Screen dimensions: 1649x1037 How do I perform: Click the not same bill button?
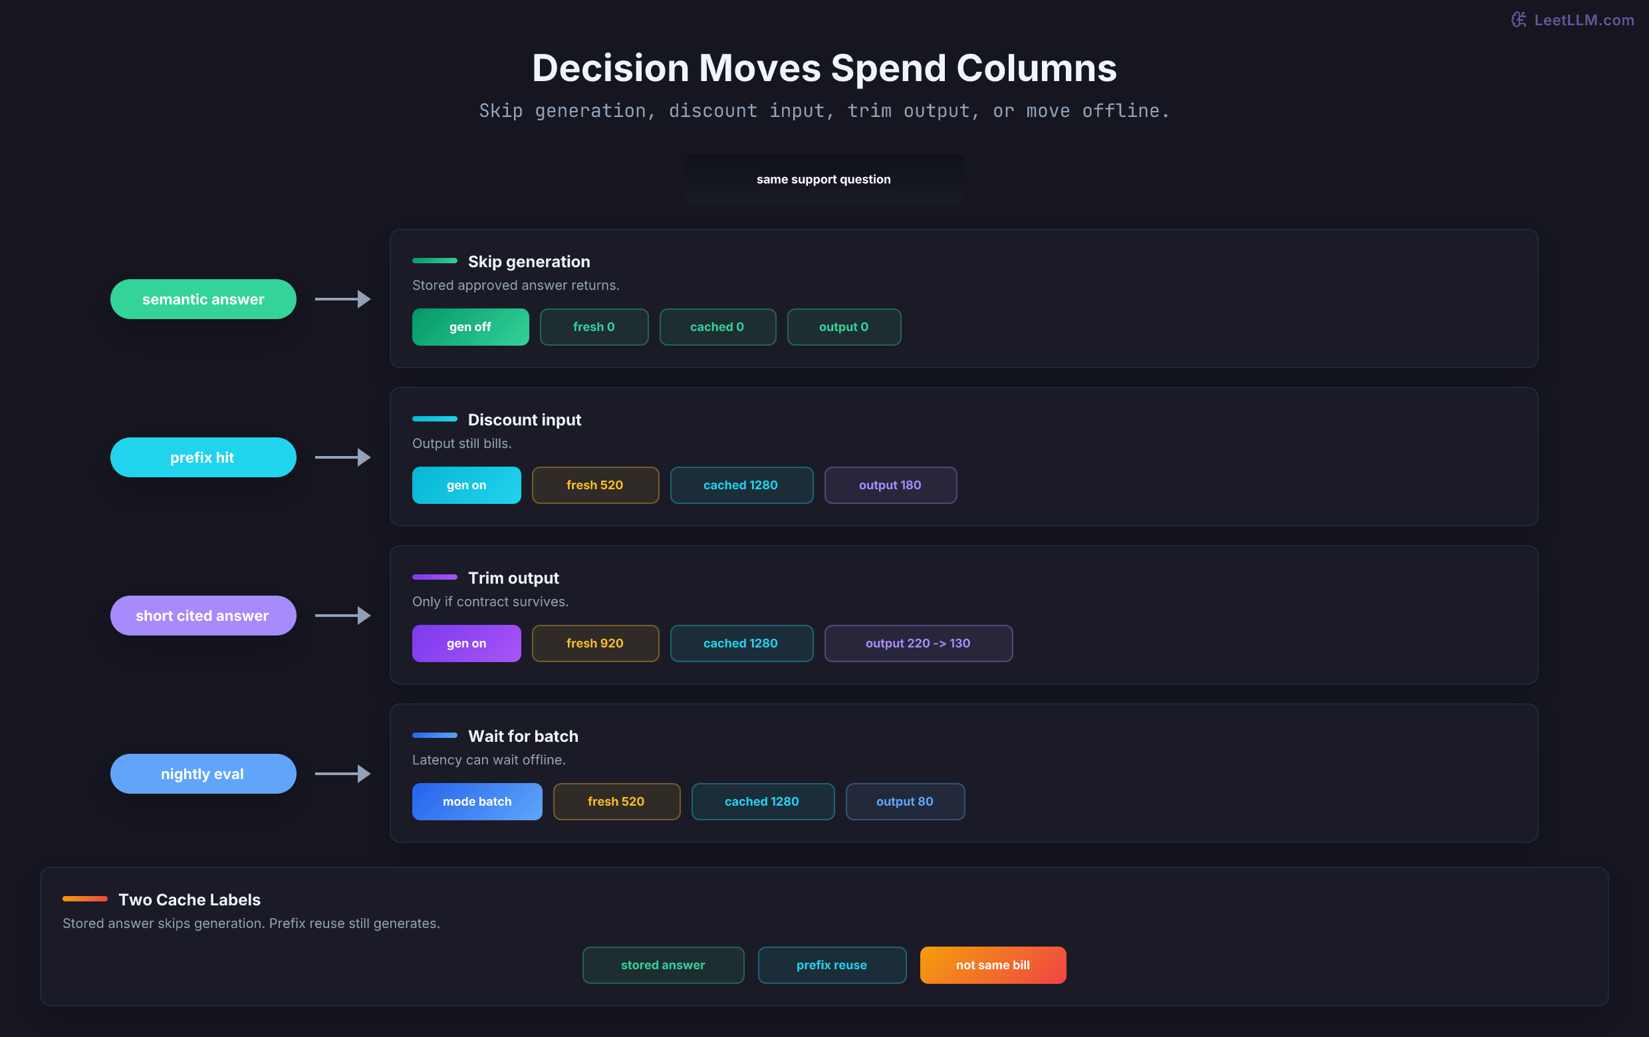(993, 965)
